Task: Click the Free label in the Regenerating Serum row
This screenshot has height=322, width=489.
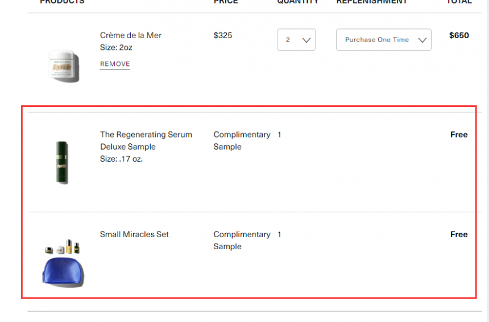Action: pos(459,134)
